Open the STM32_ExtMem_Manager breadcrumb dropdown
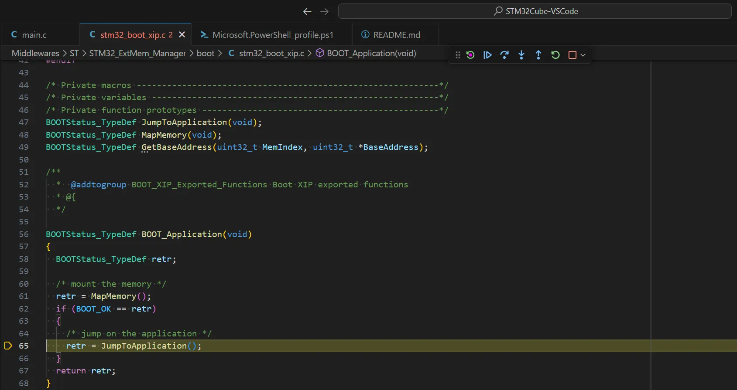Image resolution: width=737 pixels, height=390 pixels. point(137,53)
